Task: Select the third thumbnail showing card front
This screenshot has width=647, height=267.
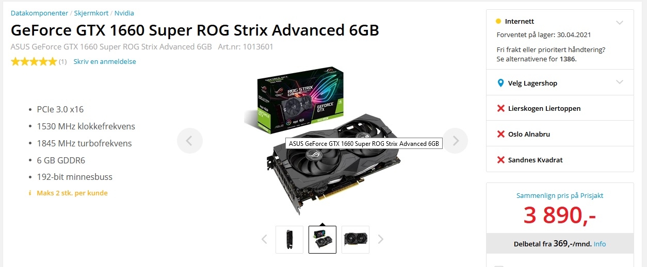Action: [355, 239]
